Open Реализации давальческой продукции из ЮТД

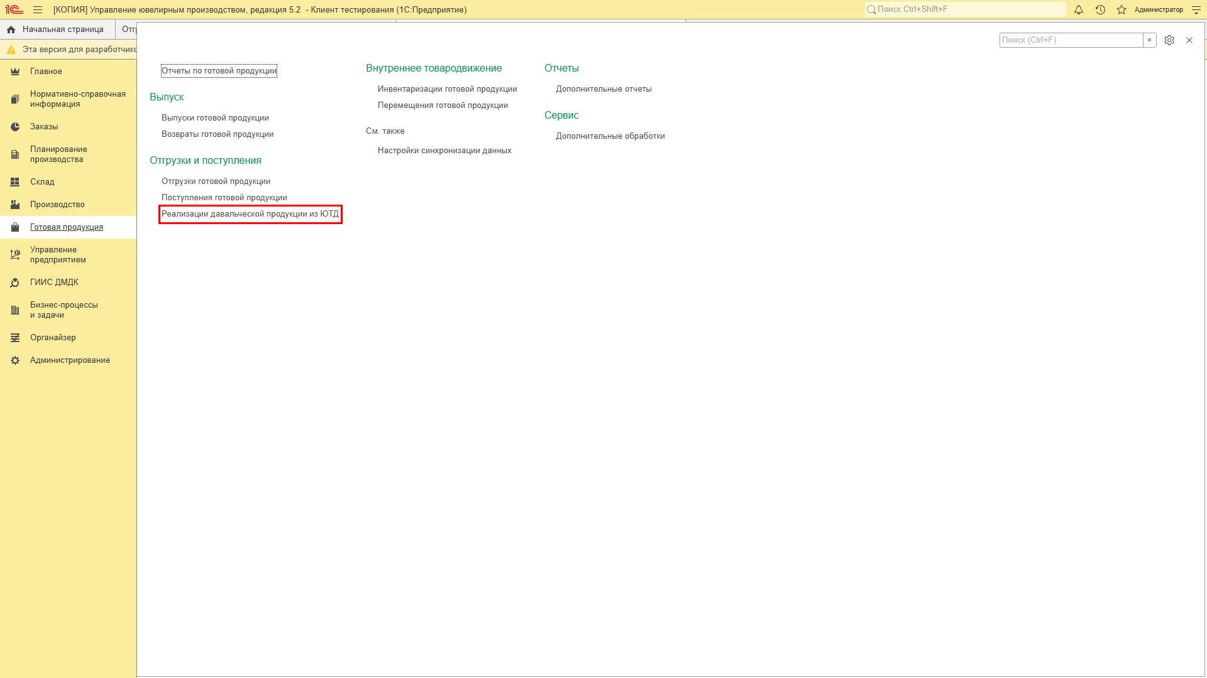point(250,214)
